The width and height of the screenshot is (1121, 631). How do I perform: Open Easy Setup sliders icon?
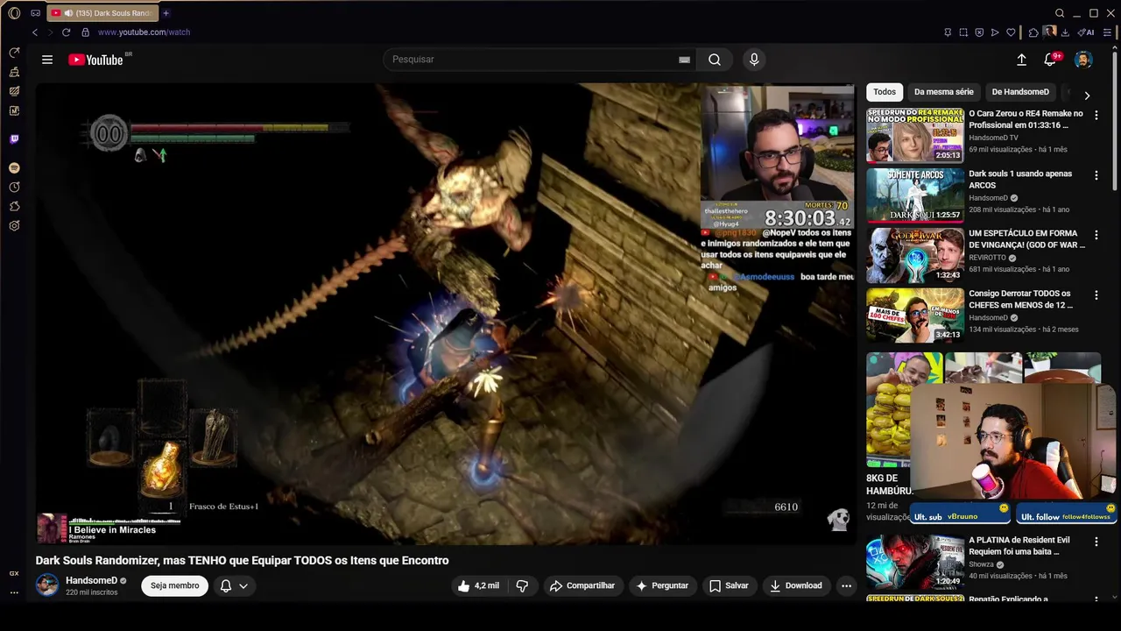point(1107,32)
